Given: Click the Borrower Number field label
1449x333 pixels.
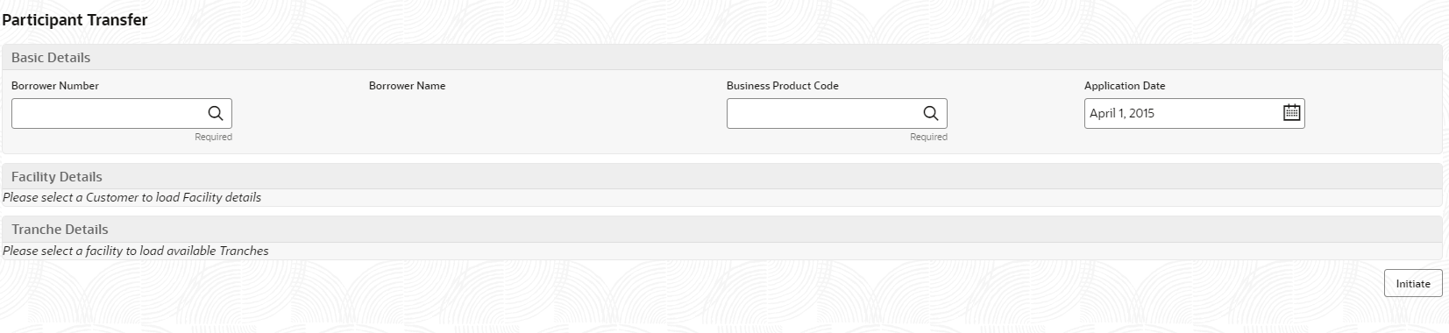Looking at the screenshot, I should [55, 86].
